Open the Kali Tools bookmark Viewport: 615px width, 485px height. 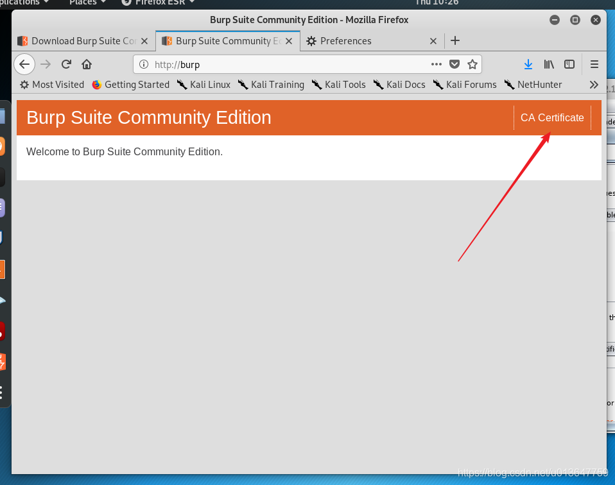point(339,85)
